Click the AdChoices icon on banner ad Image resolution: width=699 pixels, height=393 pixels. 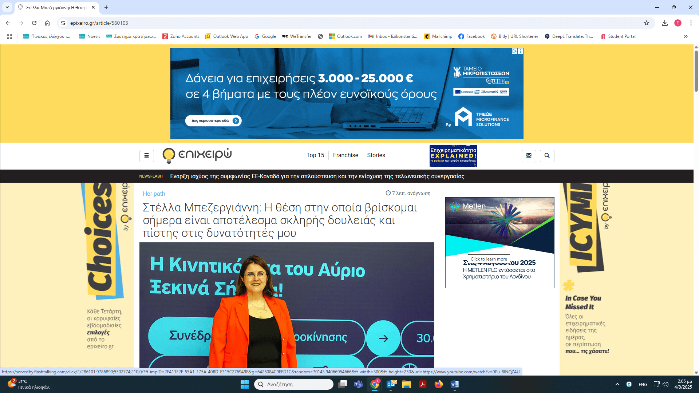coord(514,51)
